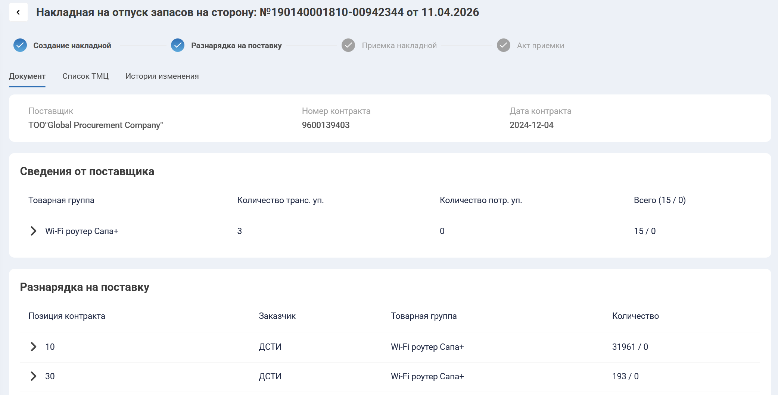Image resolution: width=778 pixels, height=395 pixels.
Task: Click the back arrow button
Action: coord(18,12)
